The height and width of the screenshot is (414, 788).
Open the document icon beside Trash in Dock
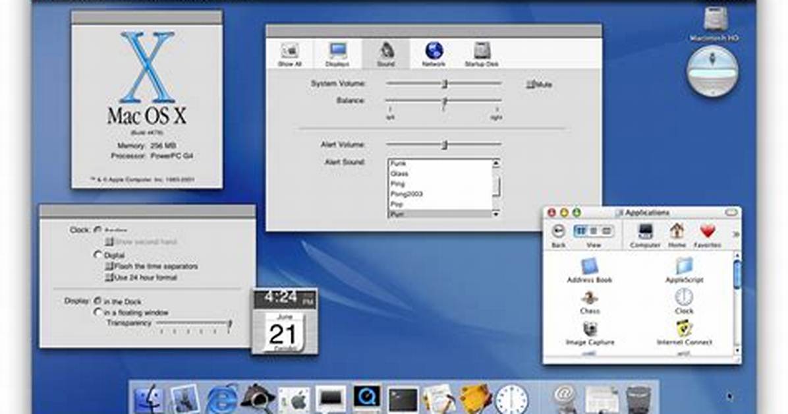point(601,400)
